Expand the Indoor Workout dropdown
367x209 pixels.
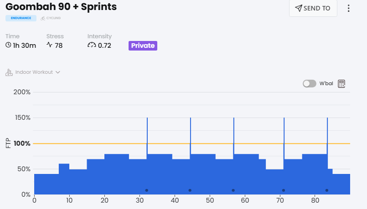58,72
